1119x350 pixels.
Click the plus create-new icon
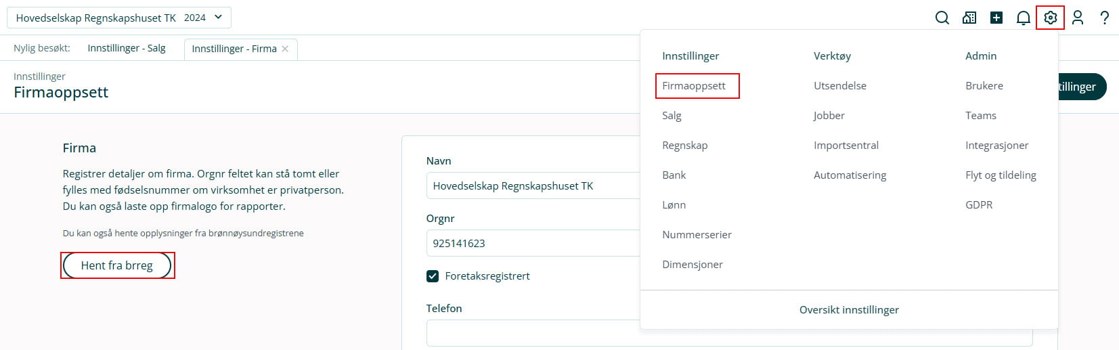point(996,18)
